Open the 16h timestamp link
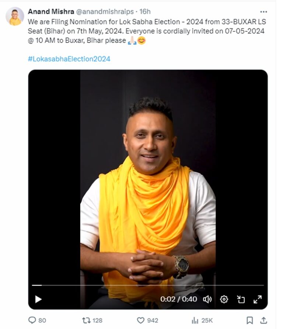 point(145,11)
